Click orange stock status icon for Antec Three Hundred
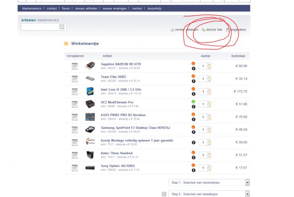The image size is (294, 197). (193, 153)
